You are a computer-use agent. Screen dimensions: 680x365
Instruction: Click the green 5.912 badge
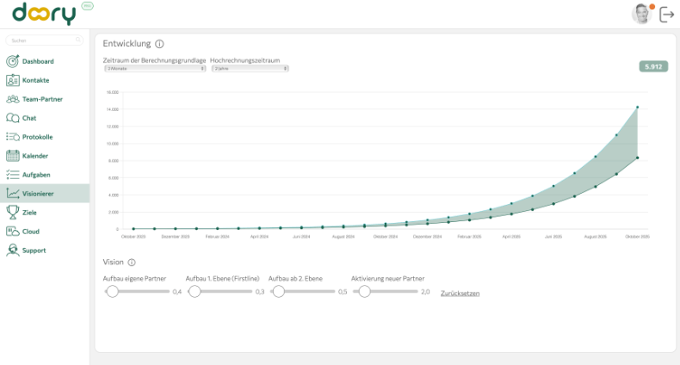tap(653, 66)
